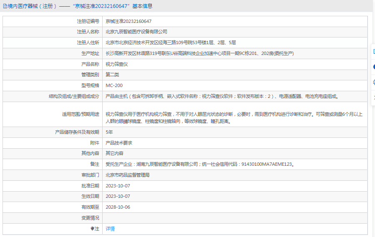375x237 pixels.
Task: Click the production address starting with 长沙高新开发区
Action: tap(199, 53)
